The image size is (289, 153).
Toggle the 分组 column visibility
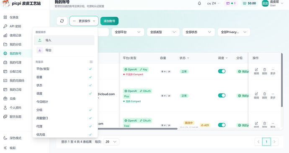pyautogui.click(x=64, y=110)
